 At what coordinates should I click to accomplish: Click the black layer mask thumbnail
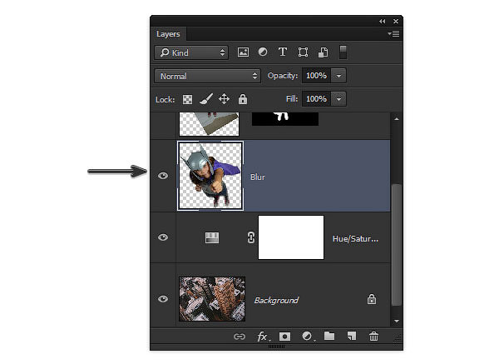click(285, 119)
